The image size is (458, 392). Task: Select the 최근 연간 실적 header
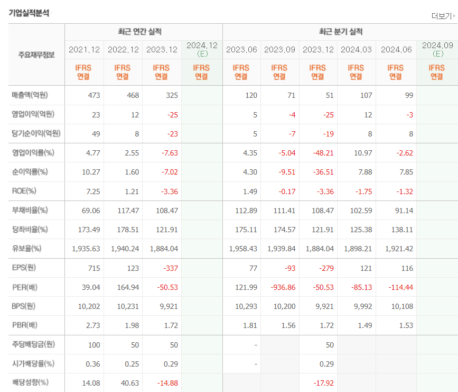point(139,32)
